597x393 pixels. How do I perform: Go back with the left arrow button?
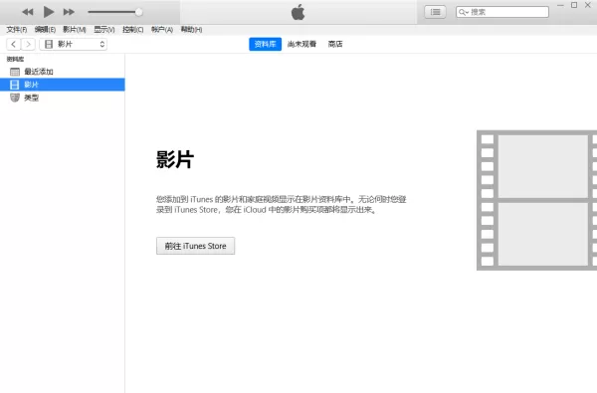(14, 44)
